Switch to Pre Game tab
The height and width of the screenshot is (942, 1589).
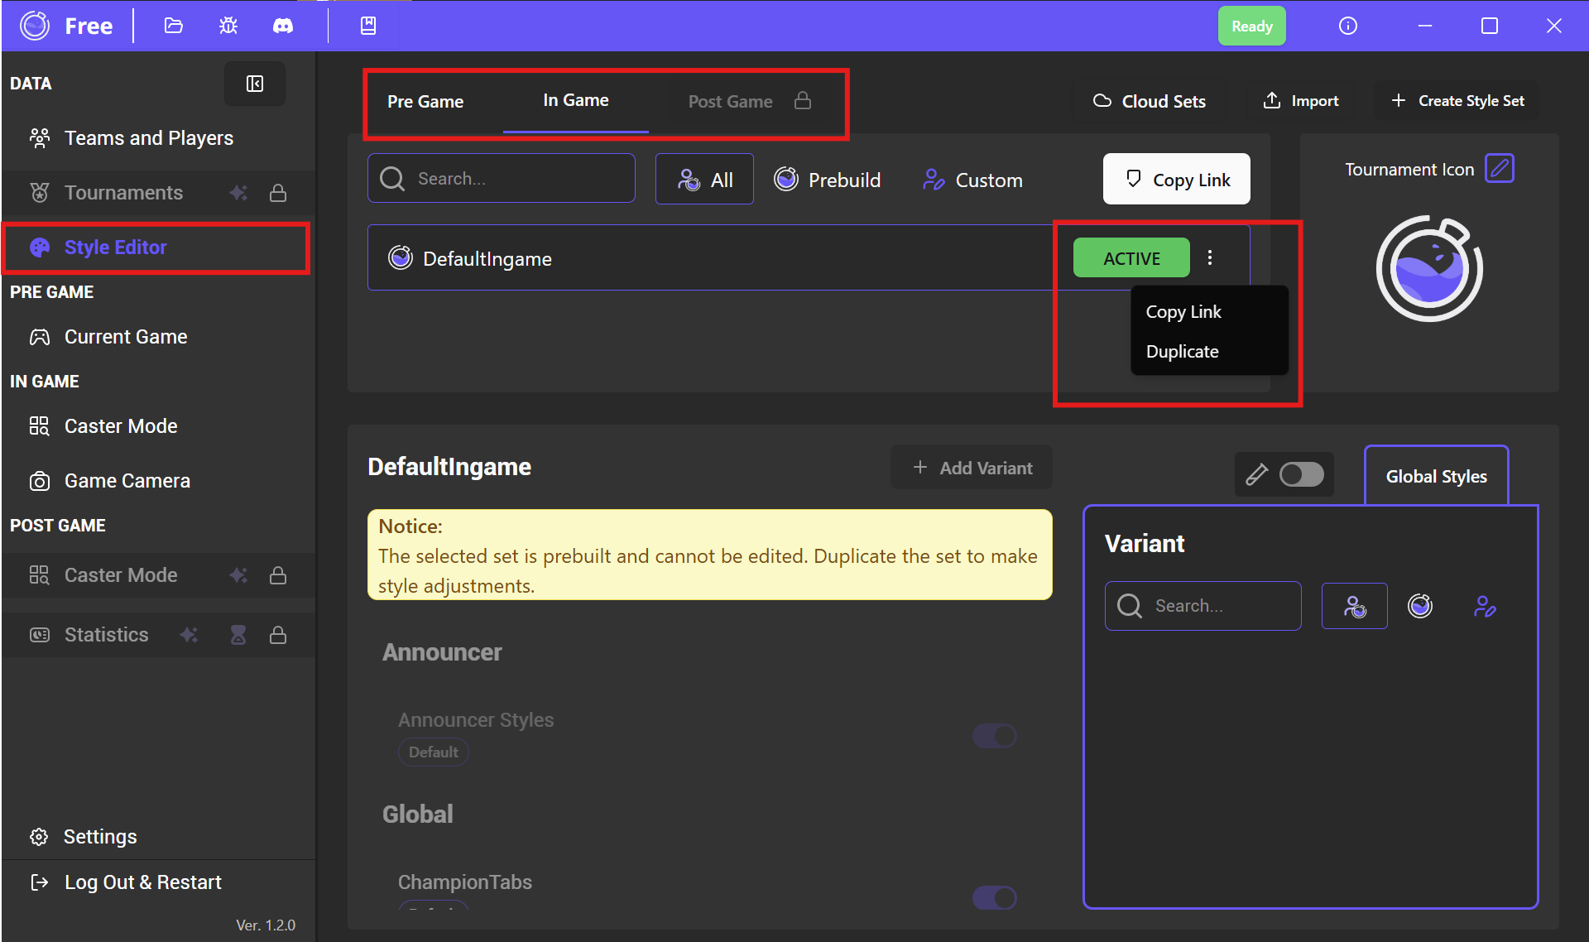pos(425,102)
